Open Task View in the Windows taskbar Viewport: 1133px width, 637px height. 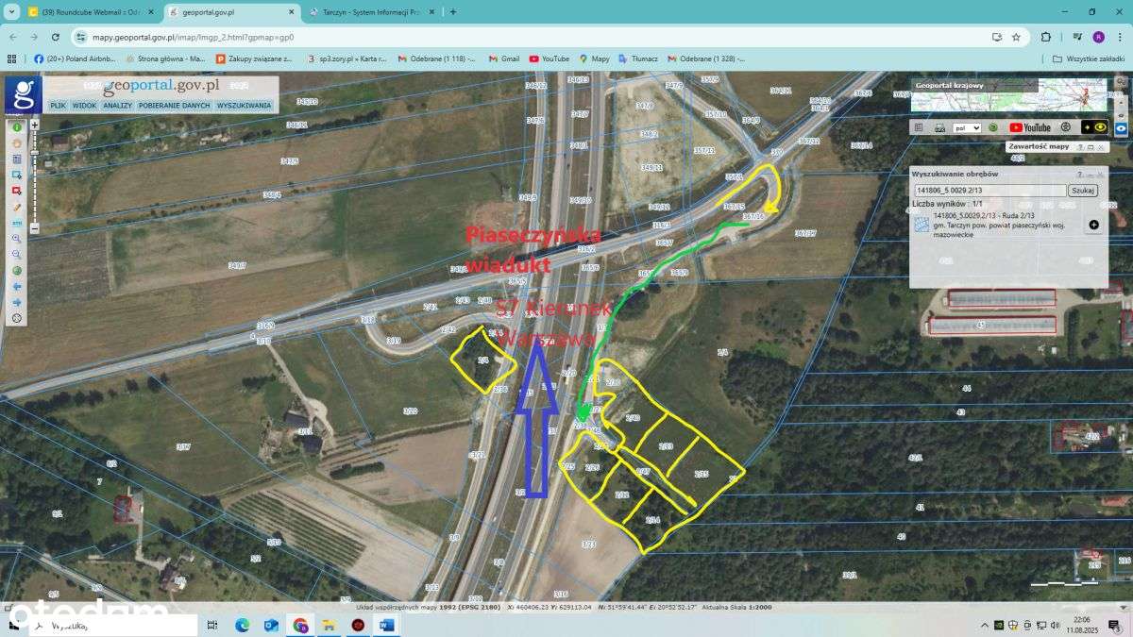coord(212,625)
